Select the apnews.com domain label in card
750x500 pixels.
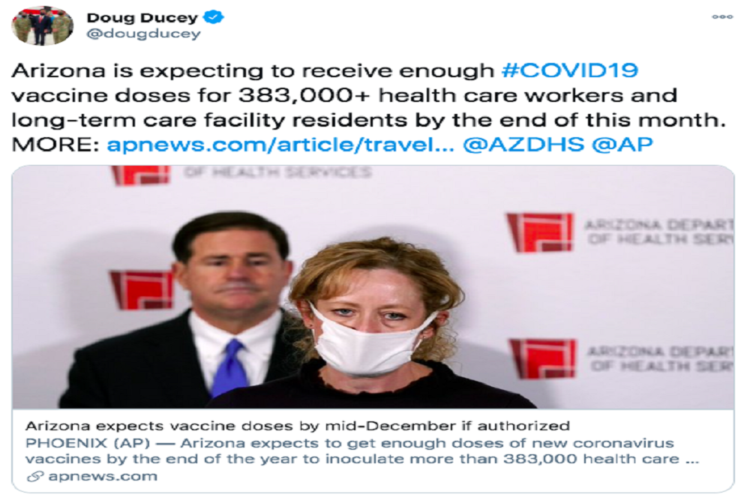(x=103, y=476)
